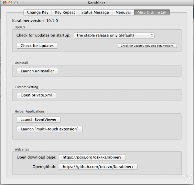Minimize the Karabiner window
The image size is (194, 185).
click(x=10, y=3)
